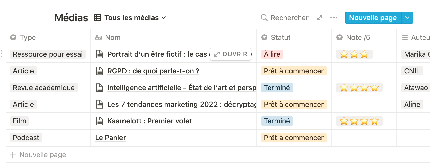This screenshot has width=430, height=165.
Task: Click the blue Terminé tag for Kaamelott
Action: 277,121
